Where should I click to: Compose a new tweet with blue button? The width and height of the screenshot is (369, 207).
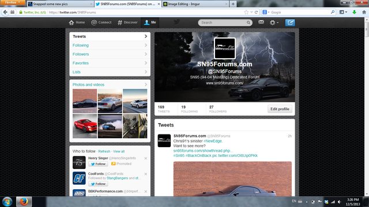290,22
